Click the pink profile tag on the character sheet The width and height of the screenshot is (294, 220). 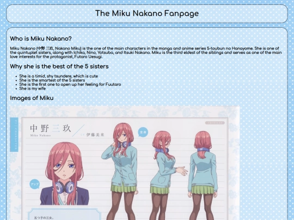[215, 123]
